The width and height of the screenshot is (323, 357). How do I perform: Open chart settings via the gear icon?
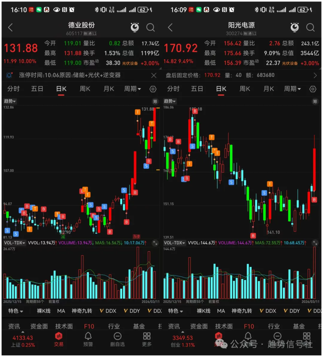[153, 89]
